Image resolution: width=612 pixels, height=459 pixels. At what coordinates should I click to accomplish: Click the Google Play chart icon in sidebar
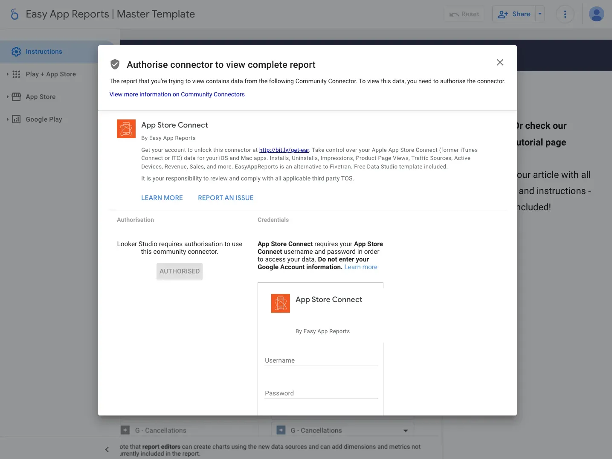[x=16, y=119]
